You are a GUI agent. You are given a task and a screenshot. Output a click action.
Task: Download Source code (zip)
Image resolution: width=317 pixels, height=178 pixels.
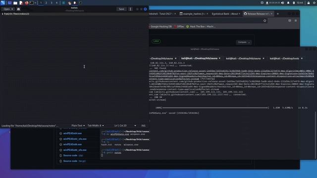tap(73, 156)
